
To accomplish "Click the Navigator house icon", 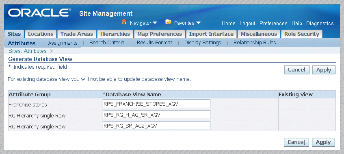I will [x=124, y=22].
